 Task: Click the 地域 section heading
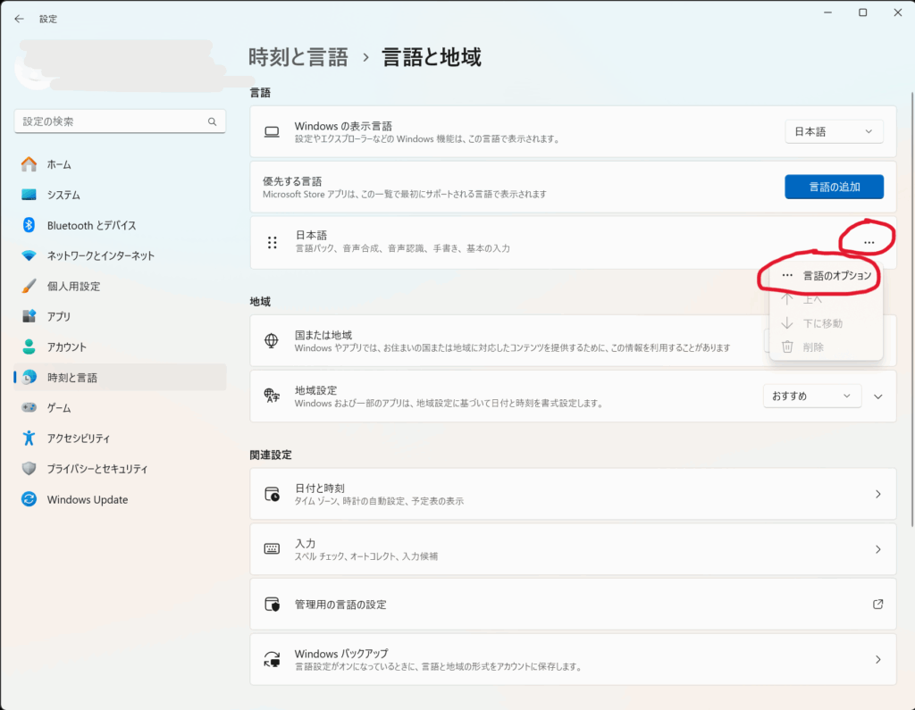pos(260,302)
